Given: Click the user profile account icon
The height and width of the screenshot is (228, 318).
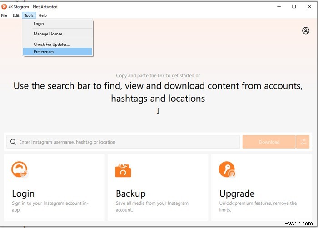Looking at the screenshot, I should (x=305, y=31).
